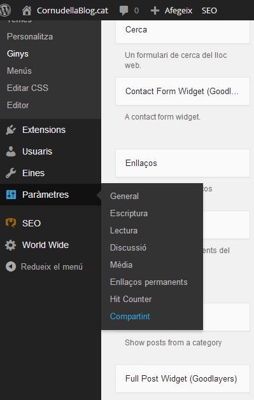The width and height of the screenshot is (254, 400).
Task: Click the World Wide gear icon
Action: 10,245
